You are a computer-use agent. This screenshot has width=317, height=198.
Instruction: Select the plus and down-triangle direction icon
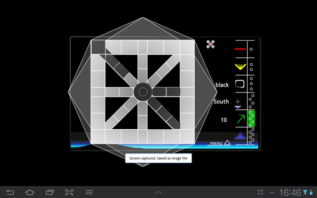[238, 103]
